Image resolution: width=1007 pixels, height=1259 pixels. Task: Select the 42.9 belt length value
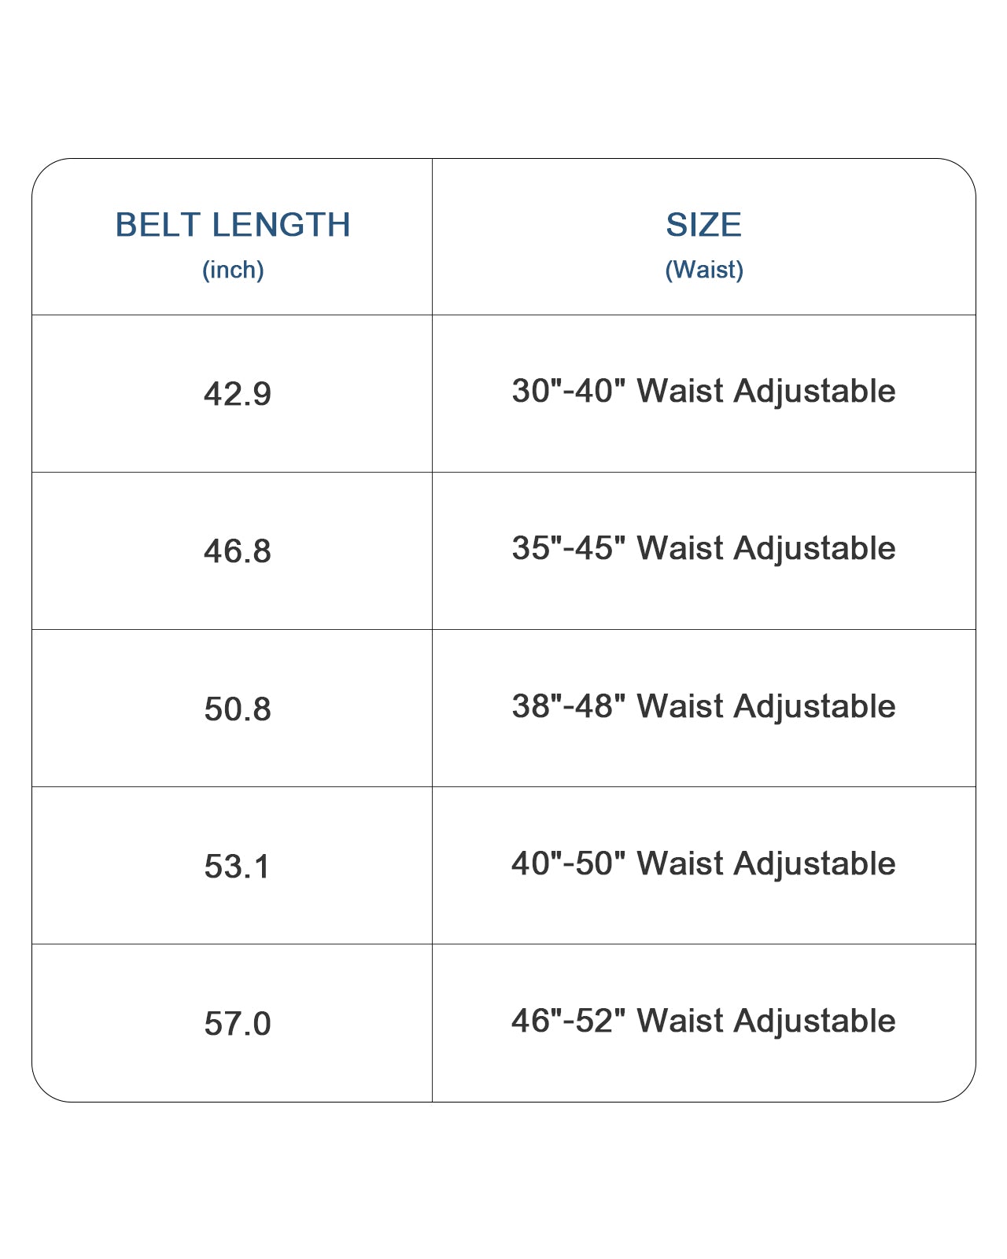click(x=237, y=394)
